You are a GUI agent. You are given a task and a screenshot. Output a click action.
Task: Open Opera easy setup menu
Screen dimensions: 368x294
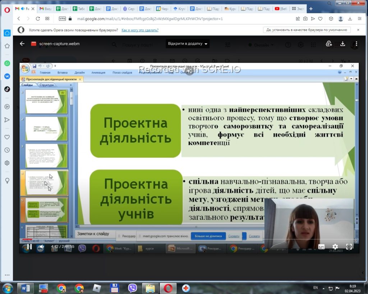tap(359, 19)
